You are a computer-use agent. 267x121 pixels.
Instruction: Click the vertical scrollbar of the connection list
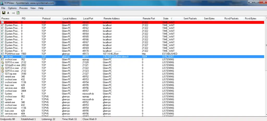(266, 66)
